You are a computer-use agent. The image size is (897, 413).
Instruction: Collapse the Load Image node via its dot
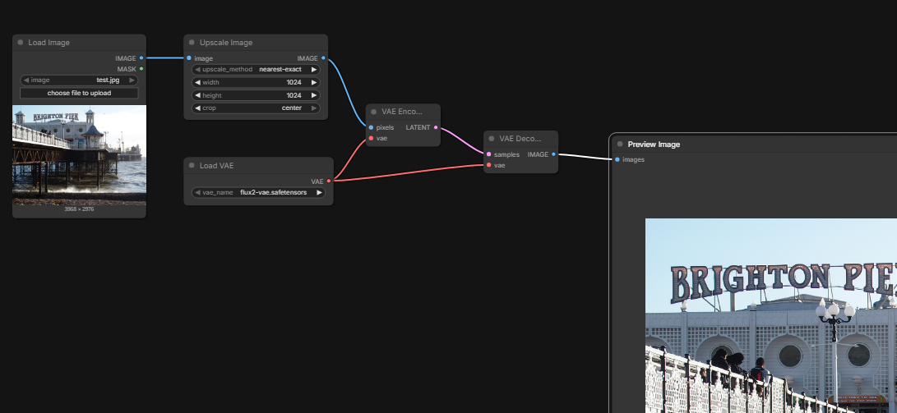click(x=21, y=42)
